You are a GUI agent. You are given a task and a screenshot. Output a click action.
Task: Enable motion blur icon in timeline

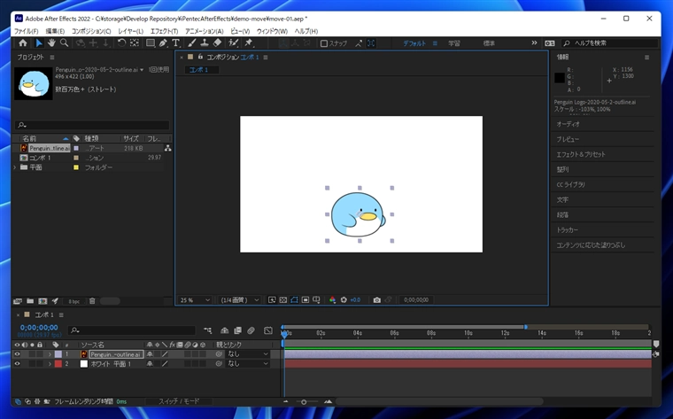coord(251,330)
